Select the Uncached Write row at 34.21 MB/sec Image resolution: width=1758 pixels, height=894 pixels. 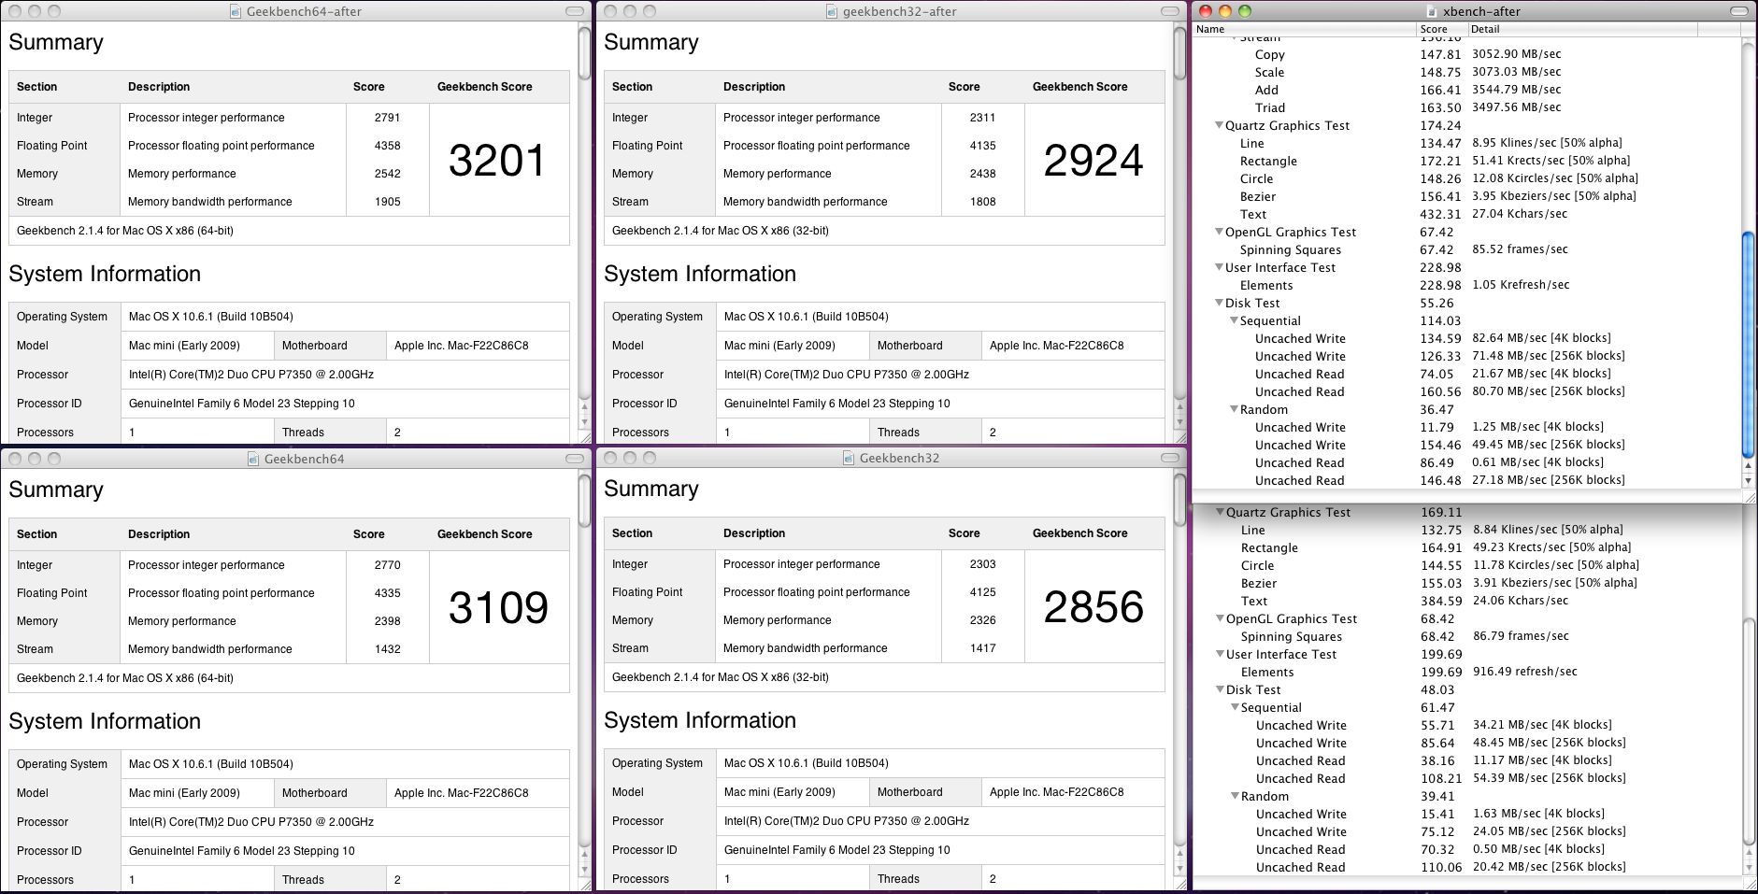tap(1467, 725)
